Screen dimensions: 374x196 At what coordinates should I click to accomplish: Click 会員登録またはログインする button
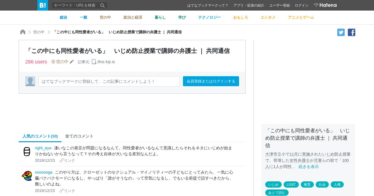click(211, 81)
